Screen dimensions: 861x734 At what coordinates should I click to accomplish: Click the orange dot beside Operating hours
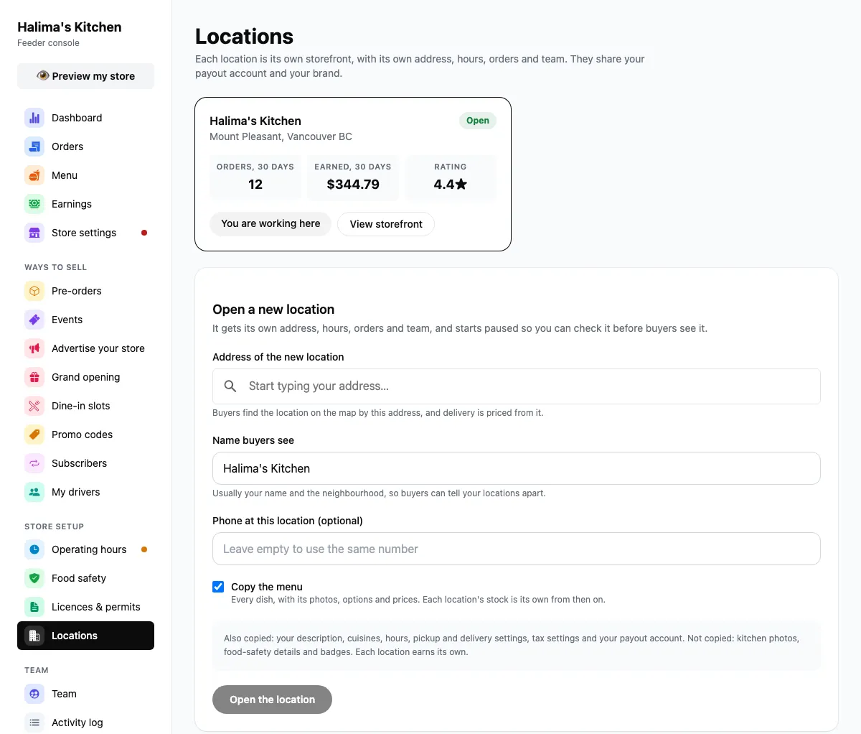pyautogui.click(x=144, y=549)
